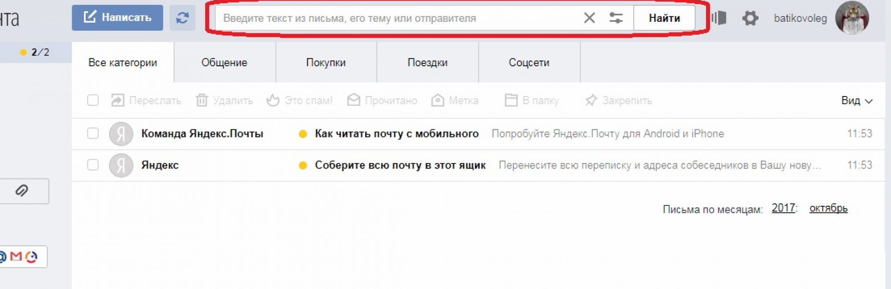The height and width of the screenshot is (289, 891).
Task: Switch to the Поездки tab
Action: click(x=427, y=63)
